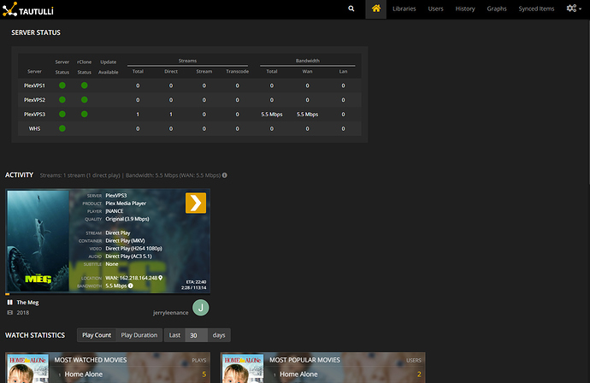The width and height of the screenshot is (590, 383).
Task: Open Home Alone in Most Popular Movies
Action: pyautogui.click(x=298, y=374)
